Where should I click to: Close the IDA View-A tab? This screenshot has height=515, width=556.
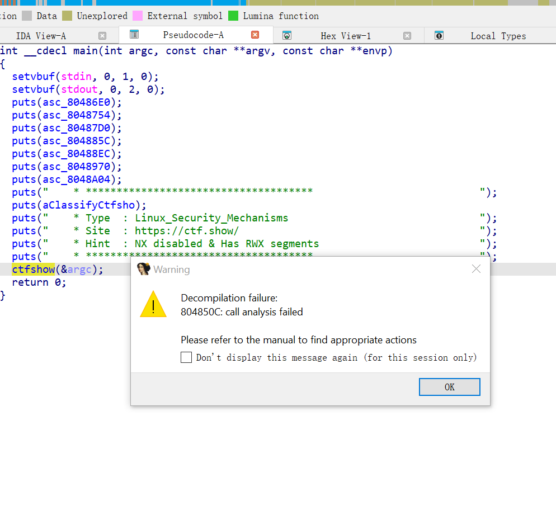tap(102, 36)
